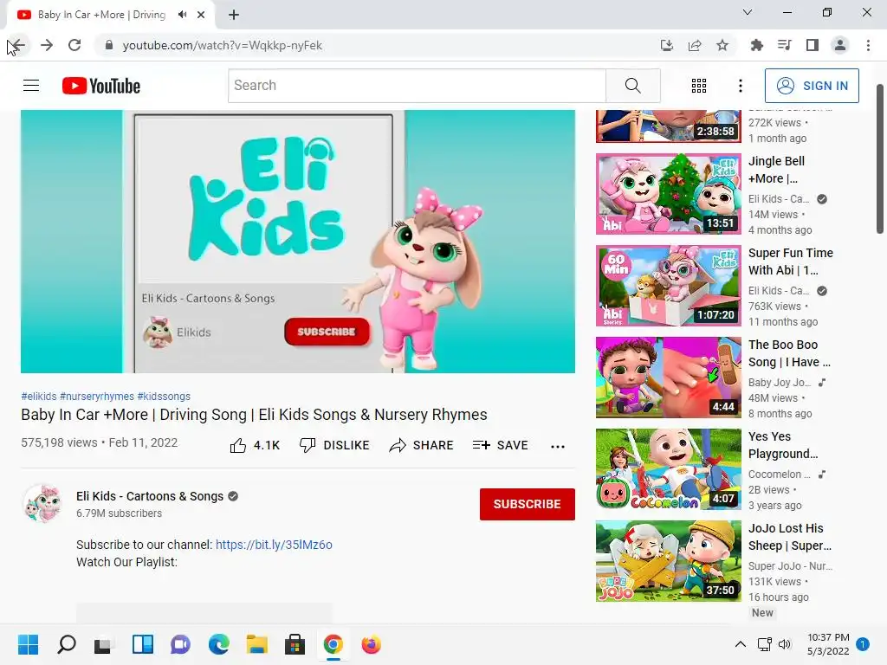
Task: Open JoJo Lost His Sheep thumbnail
Action: (668, 561)
